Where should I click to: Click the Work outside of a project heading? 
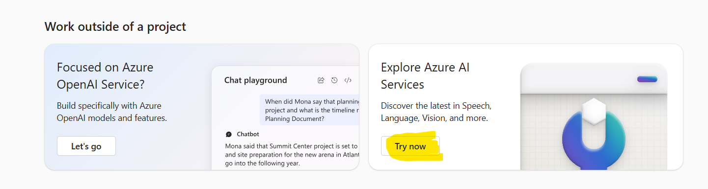pyautogui.click(x=115, y=26)
